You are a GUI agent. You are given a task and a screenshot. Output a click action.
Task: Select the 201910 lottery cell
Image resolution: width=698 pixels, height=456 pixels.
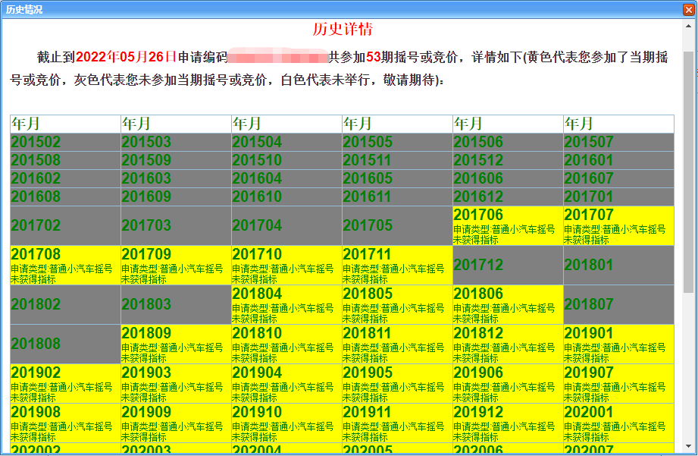tap(286, 423)
